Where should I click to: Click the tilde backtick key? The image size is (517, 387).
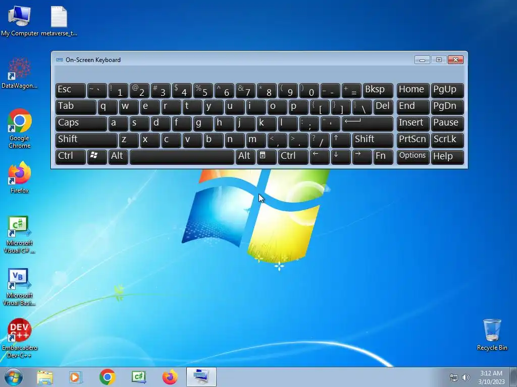click(97, 91)
